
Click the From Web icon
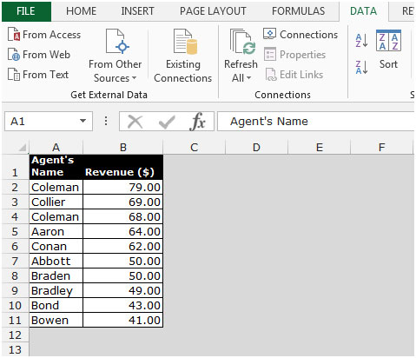pyautogui.click(x=14, y=55)
